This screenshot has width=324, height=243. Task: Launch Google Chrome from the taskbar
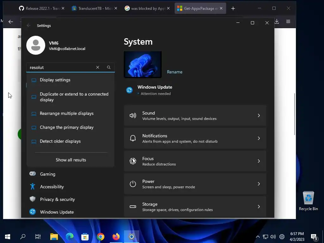(x=101, y=237)
